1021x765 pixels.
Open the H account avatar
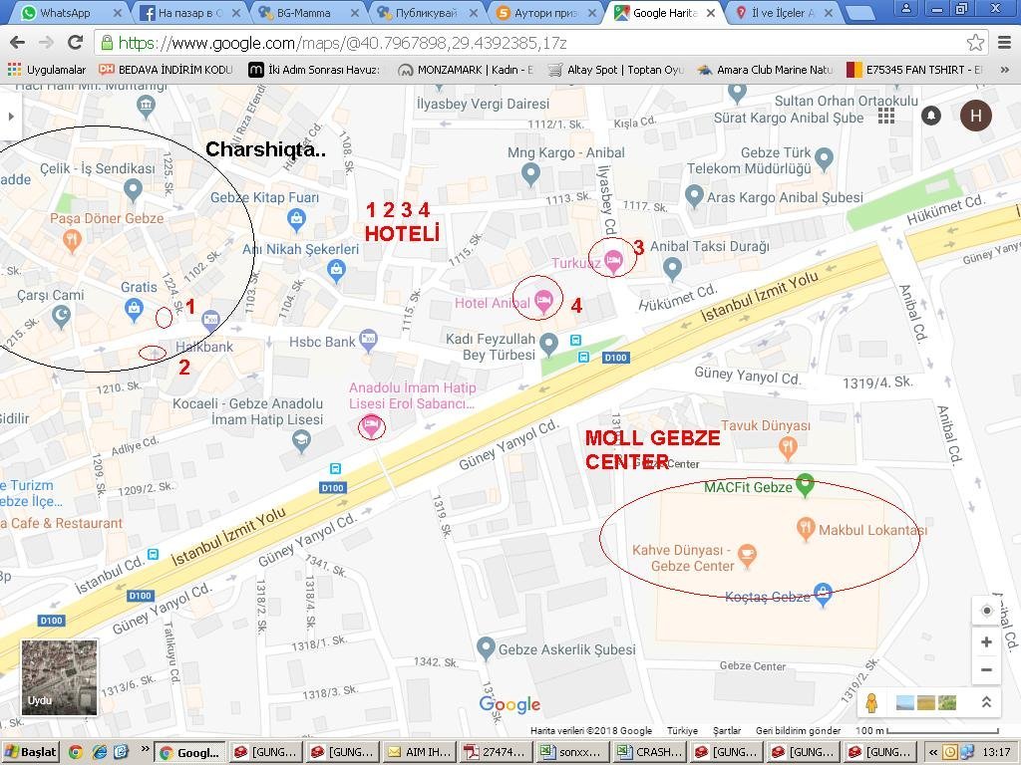pyautogui.click(x=976, y=116)
